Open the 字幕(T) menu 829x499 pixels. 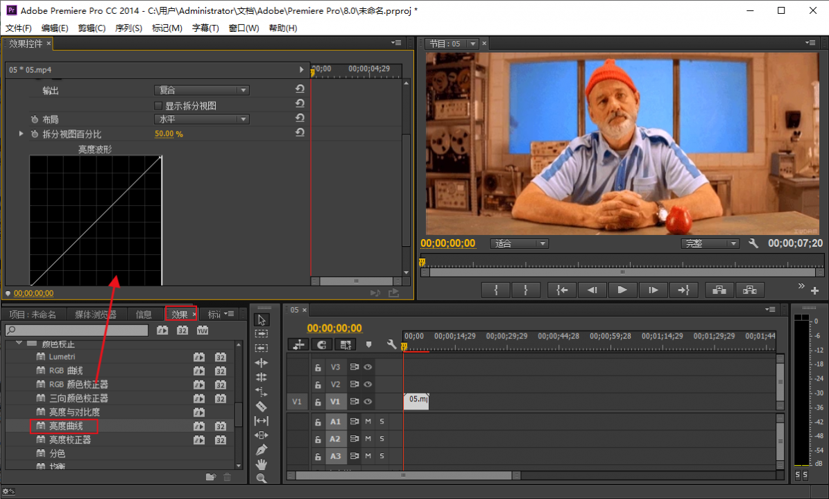pyautogui.click(x=205, y=28)
